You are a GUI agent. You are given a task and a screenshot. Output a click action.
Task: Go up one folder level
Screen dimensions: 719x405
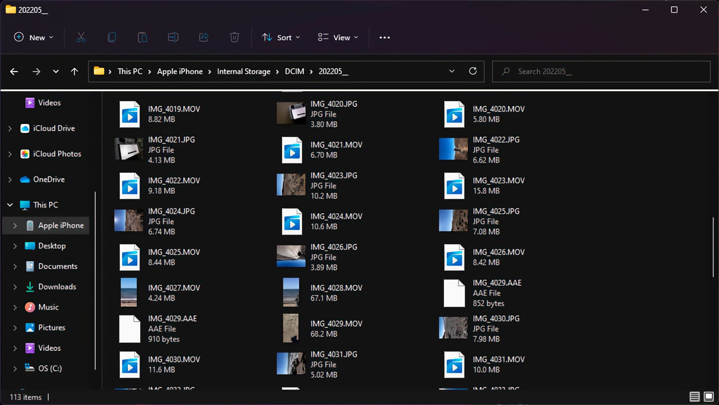tap(75, 71)
